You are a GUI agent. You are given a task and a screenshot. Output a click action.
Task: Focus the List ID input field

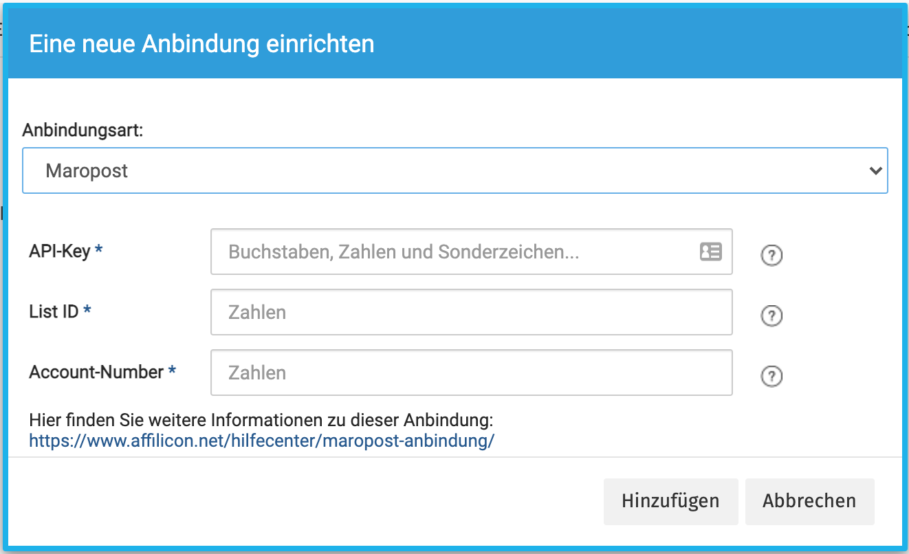coord(471,312)
